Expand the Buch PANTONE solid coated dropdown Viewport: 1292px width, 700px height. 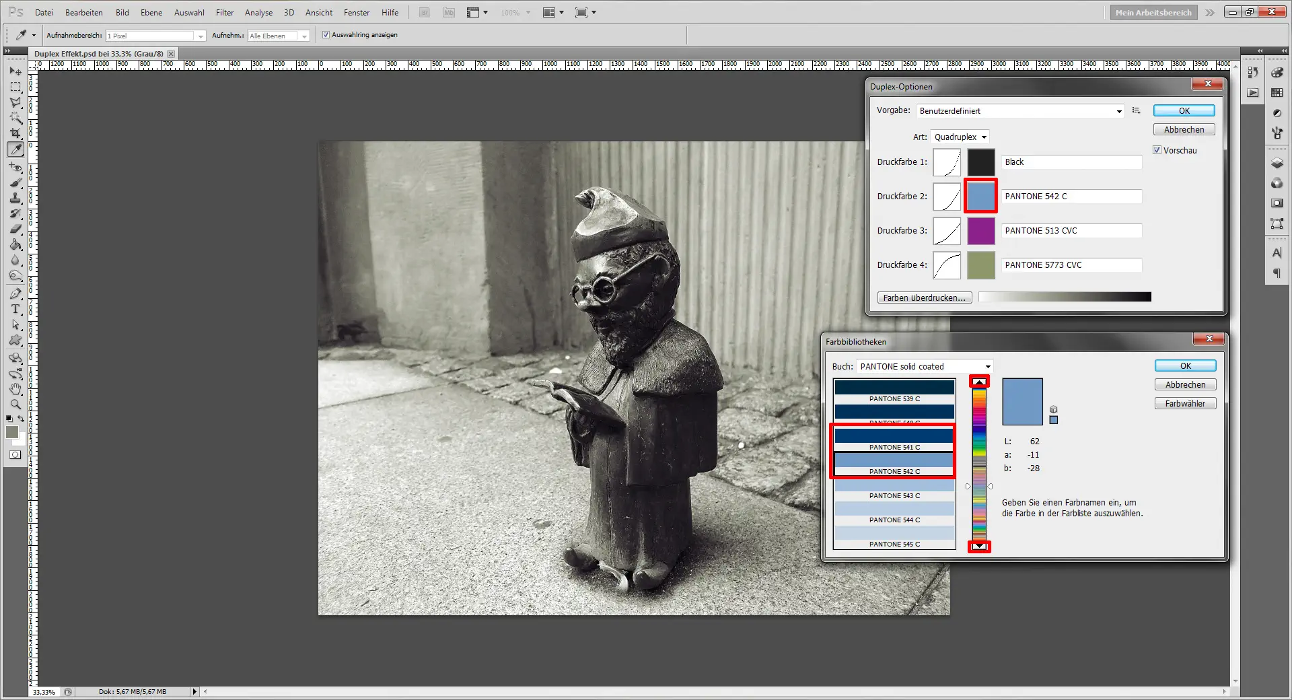click(x=925, y=367)
